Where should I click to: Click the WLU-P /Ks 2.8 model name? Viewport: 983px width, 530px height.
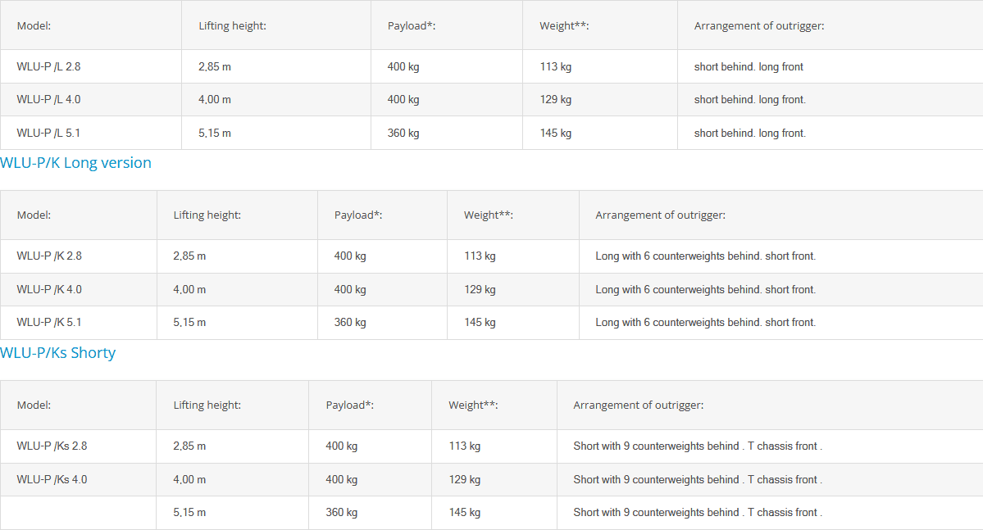52,446
